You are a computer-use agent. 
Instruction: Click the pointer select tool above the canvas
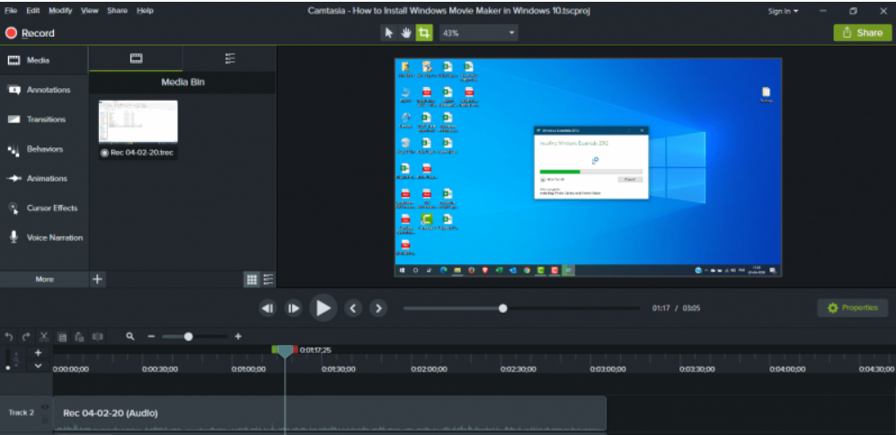pos(389,32)
